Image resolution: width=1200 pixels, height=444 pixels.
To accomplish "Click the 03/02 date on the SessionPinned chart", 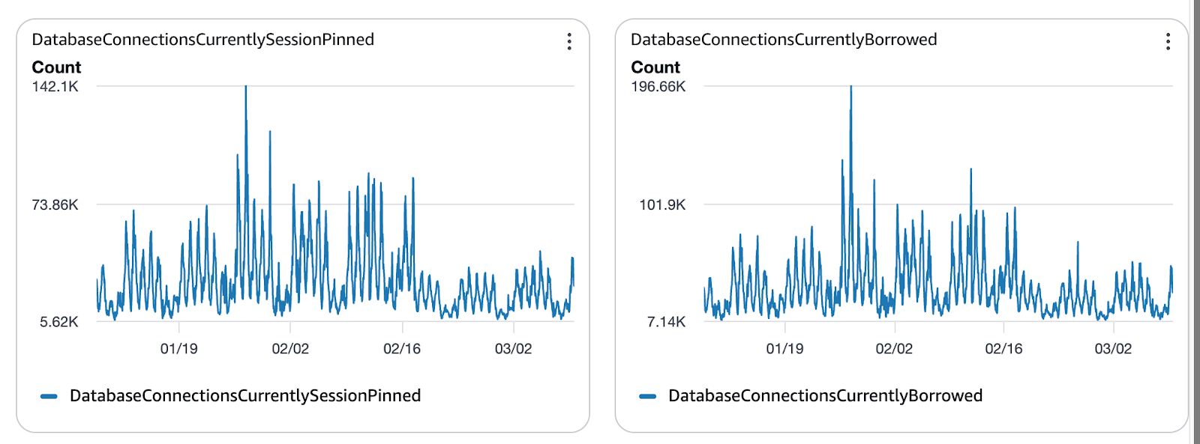I will [513, 349].
